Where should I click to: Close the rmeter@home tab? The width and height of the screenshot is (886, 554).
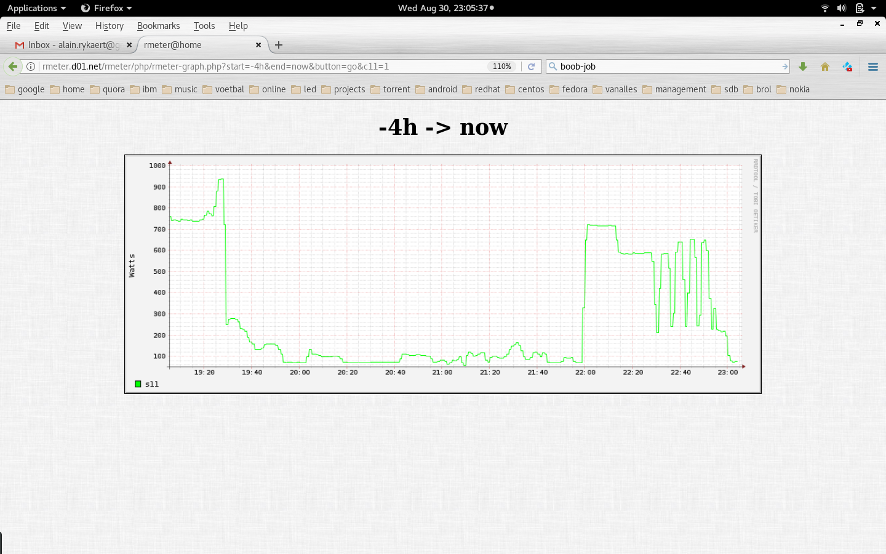pos(258,45)
